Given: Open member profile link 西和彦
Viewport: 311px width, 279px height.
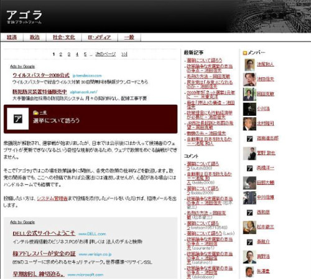Looking at the screenshot, I should 263,212.
